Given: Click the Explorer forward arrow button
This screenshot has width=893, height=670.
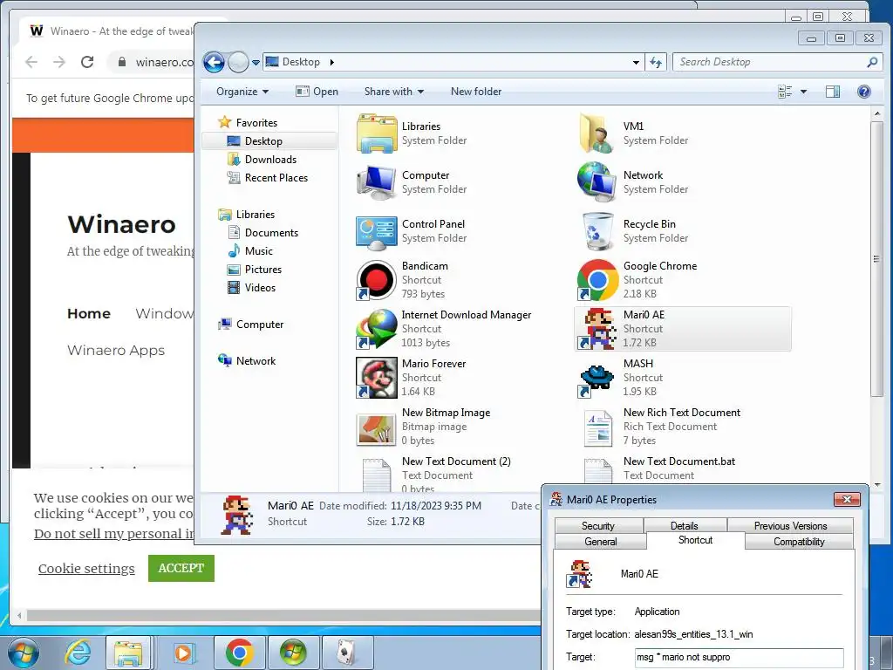Looking at the screenshot, I should pos(238,62).
